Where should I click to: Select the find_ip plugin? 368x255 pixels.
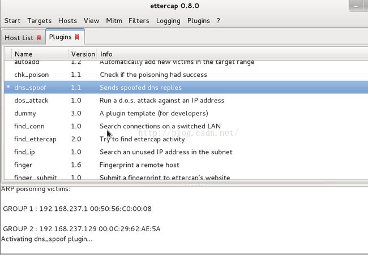186,152
